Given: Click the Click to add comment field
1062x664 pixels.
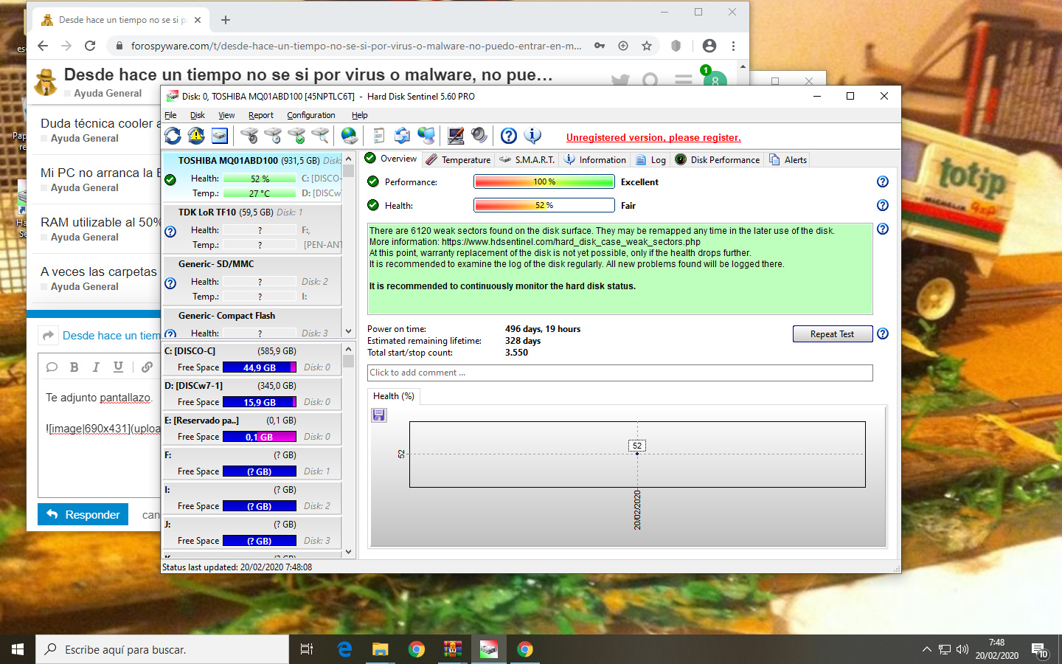Looking at the screenshot, I should 620,373.
